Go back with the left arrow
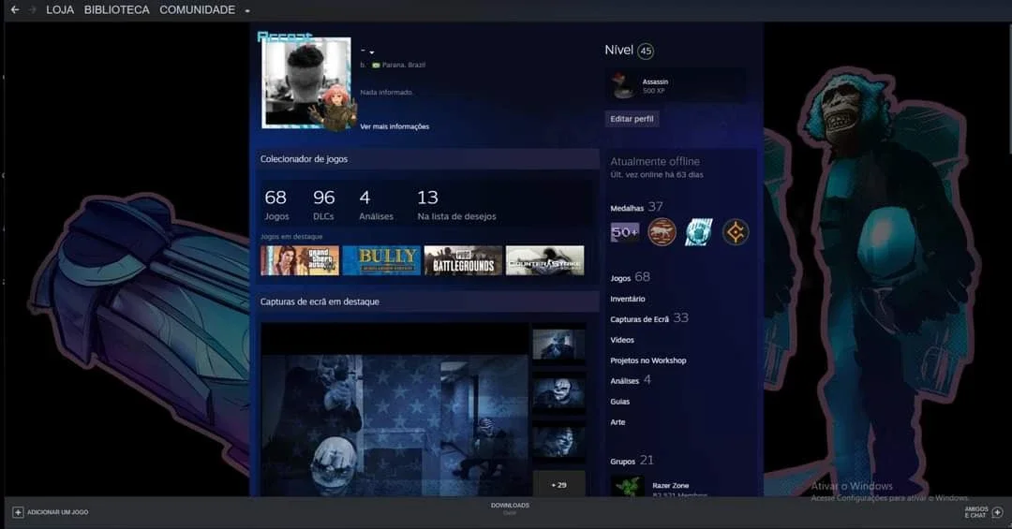1012x529 pixels. coord(15,9)
